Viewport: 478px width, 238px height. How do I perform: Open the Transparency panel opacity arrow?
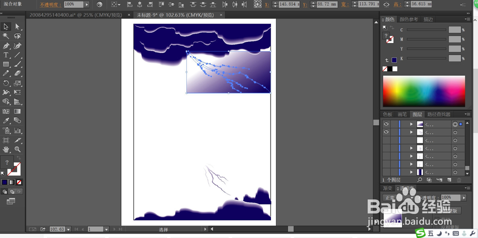pos(464,197)
